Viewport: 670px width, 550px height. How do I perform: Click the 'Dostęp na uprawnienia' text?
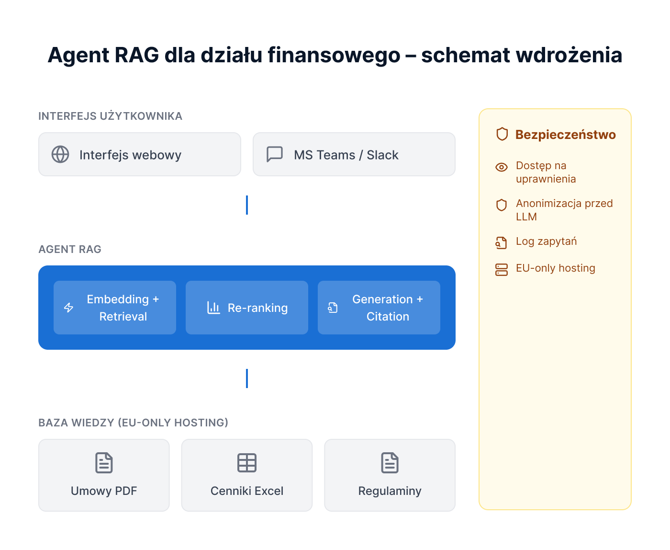(x=546, y=172)
